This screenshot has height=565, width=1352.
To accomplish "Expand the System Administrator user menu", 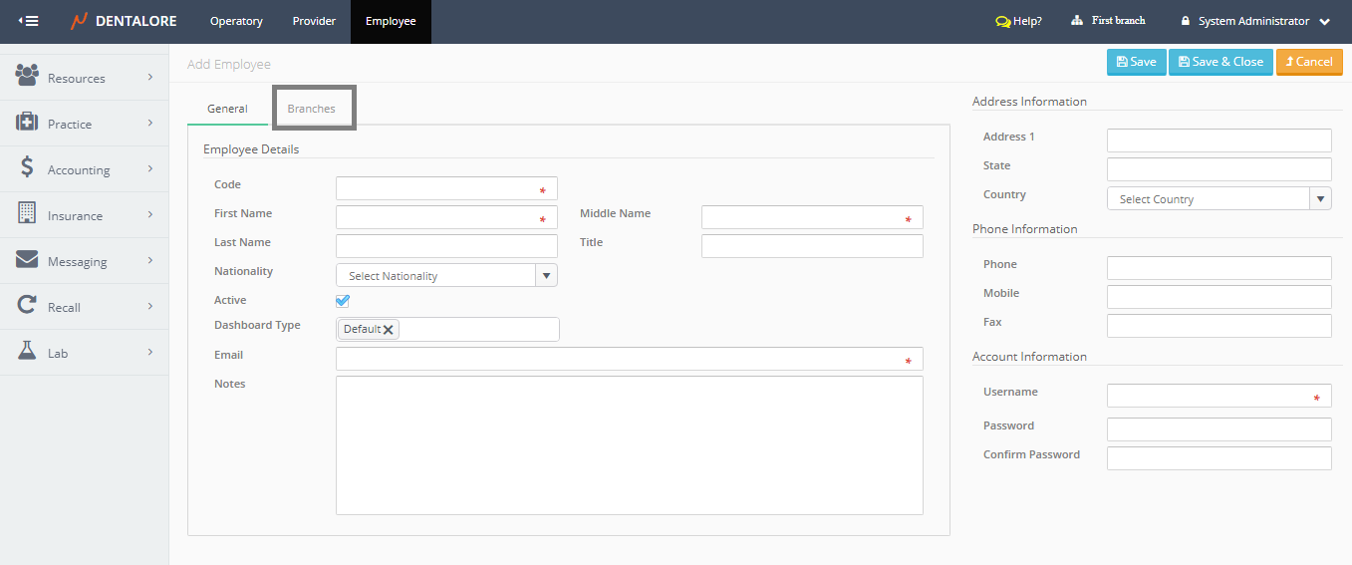I will point(1324,22).
